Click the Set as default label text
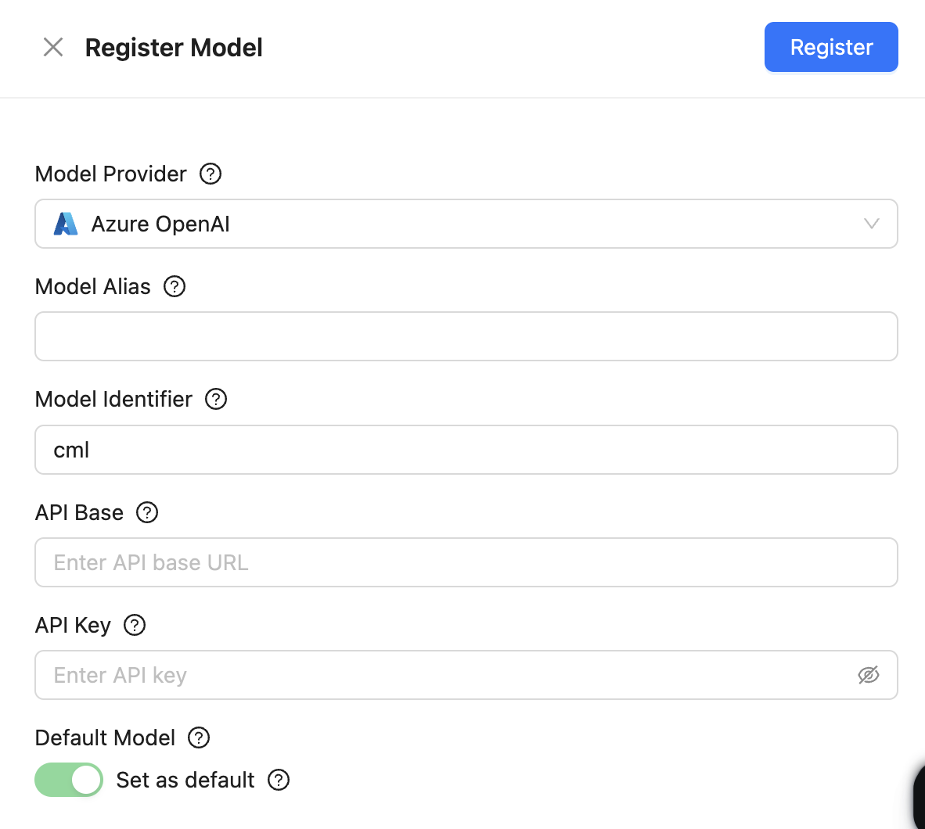925x829 pixels. pos(185,780)
